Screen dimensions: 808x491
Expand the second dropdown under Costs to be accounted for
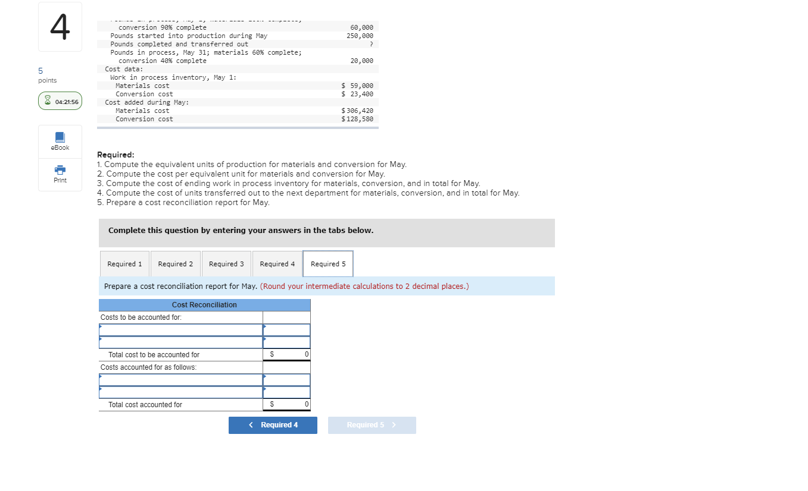(x=180, y=342)
